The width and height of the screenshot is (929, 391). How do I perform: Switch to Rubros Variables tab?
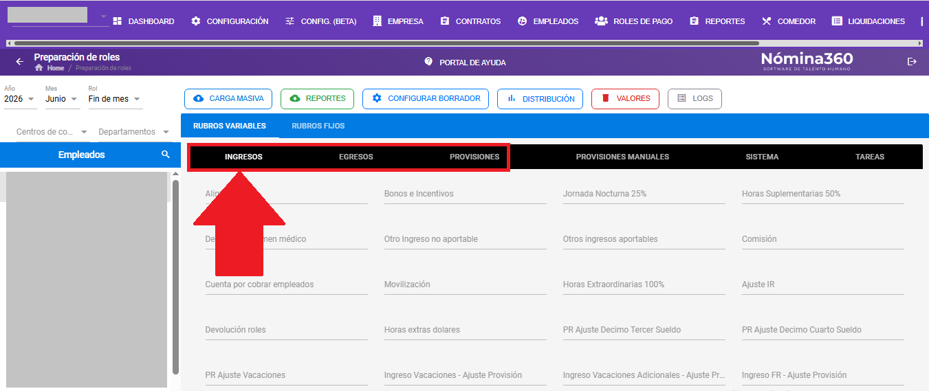(230, 126)
